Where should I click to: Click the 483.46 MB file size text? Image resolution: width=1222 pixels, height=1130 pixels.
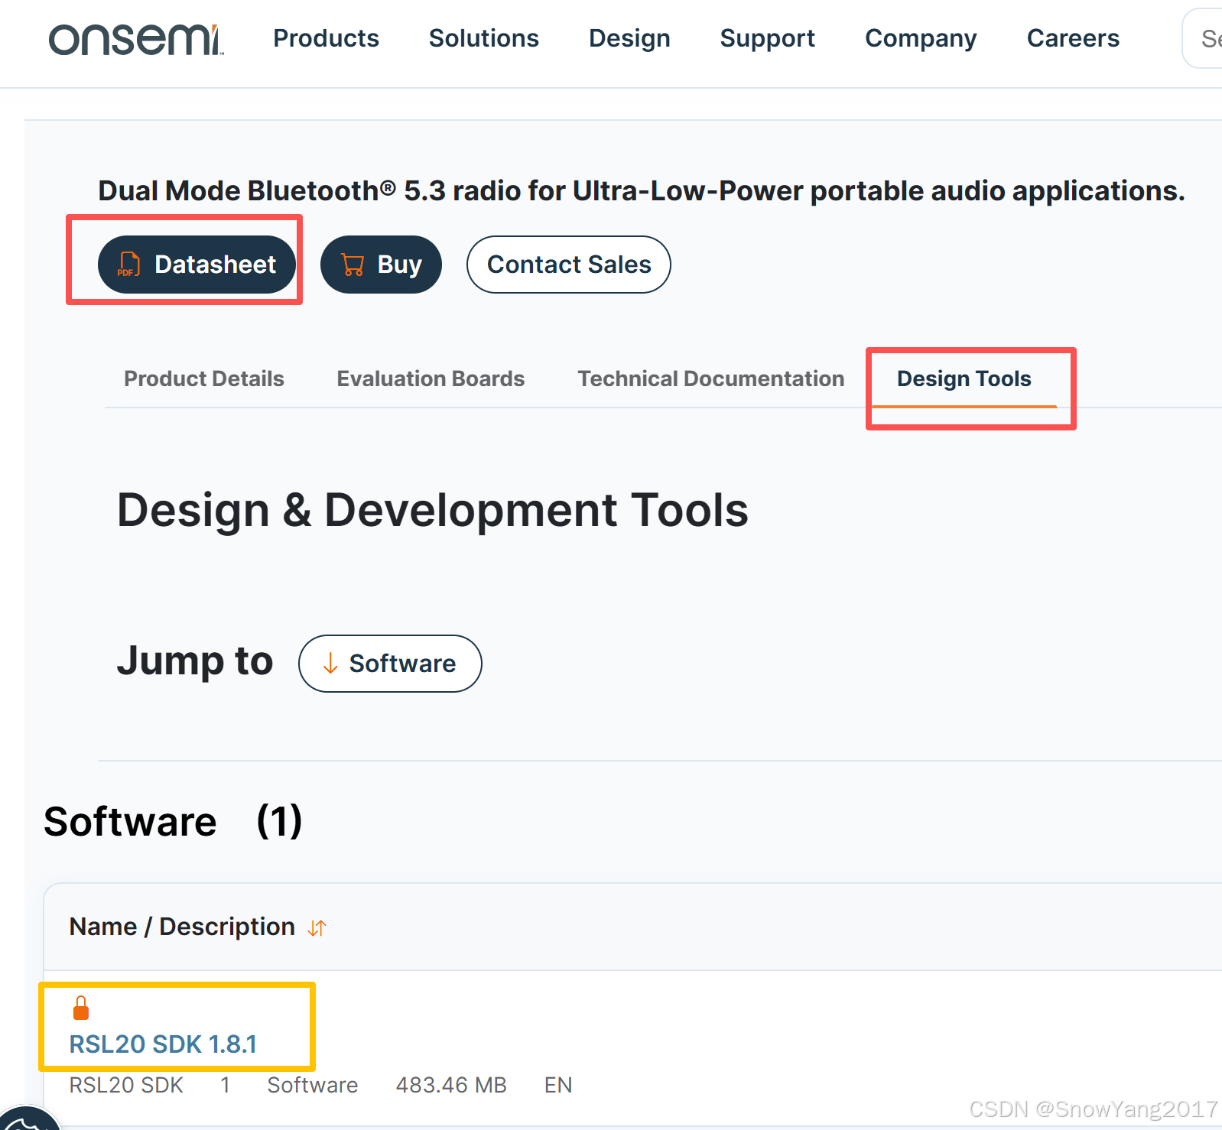(x=451, y=1085)
